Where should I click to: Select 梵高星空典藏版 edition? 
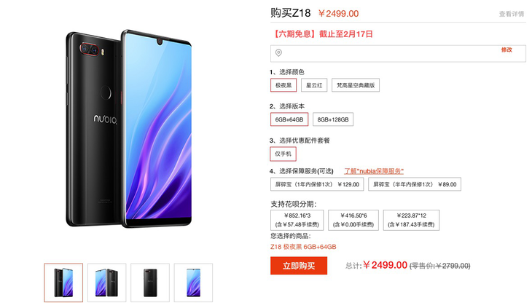point(356,85)
